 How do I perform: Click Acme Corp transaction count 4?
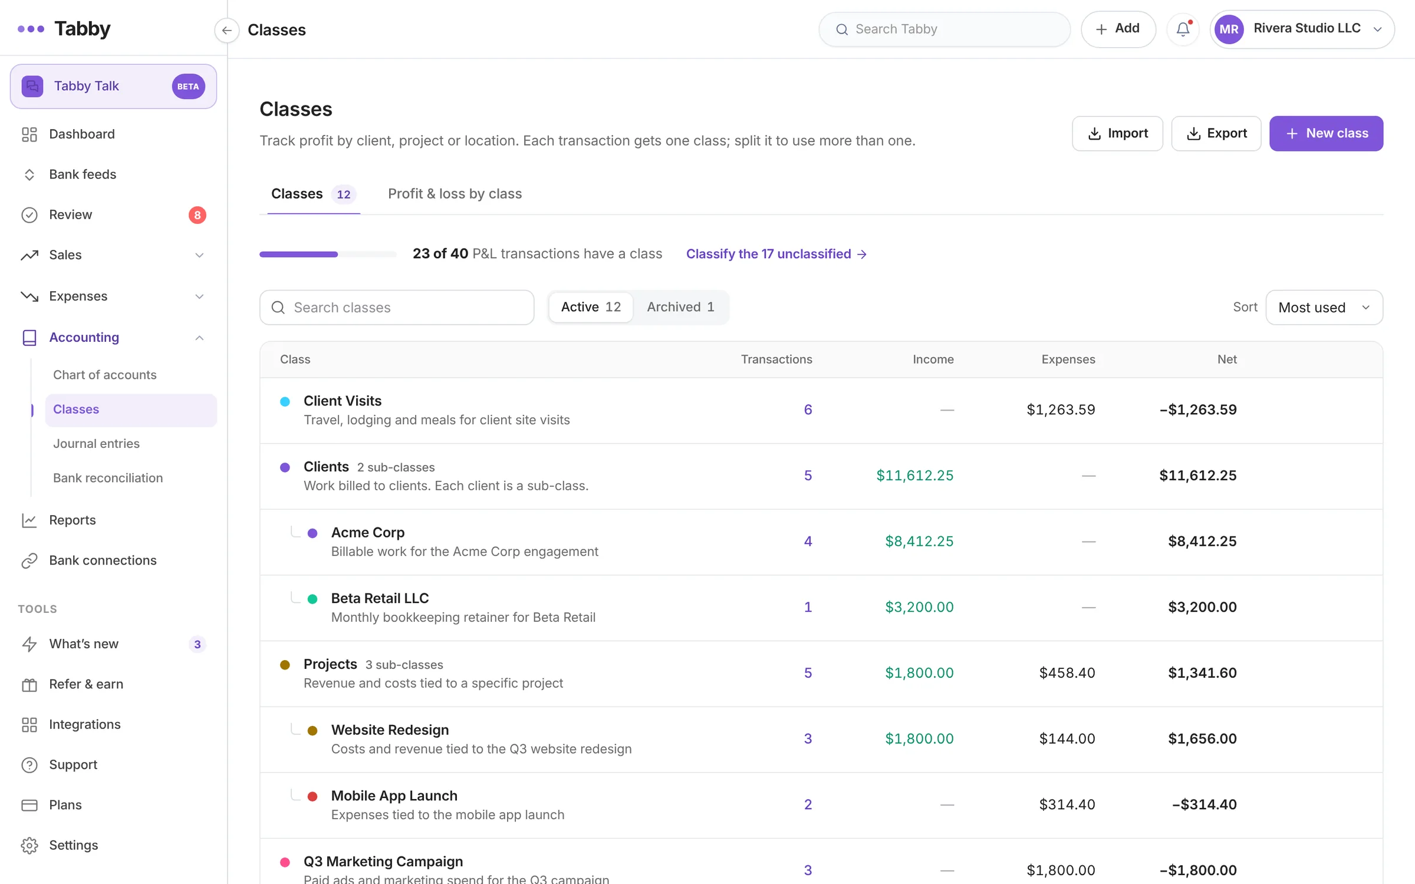tap(808, 541)
